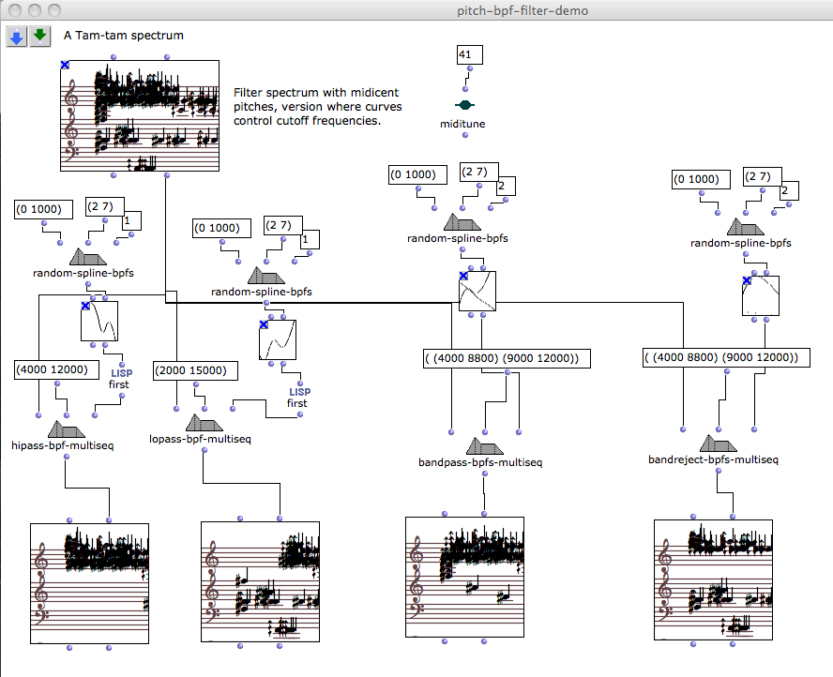The image size is (833, 677).
Task: Click the blue down-arrow toolbar button
Action: [16, 36]
